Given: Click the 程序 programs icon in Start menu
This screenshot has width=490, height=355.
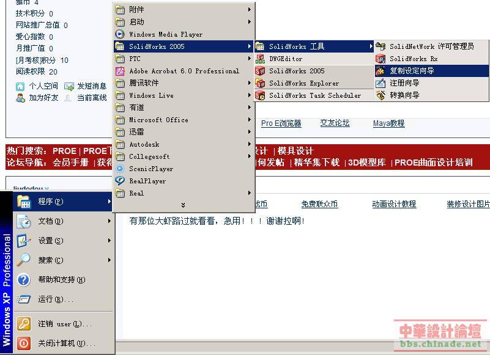Looking at the screenshot, I should point(24,202).
